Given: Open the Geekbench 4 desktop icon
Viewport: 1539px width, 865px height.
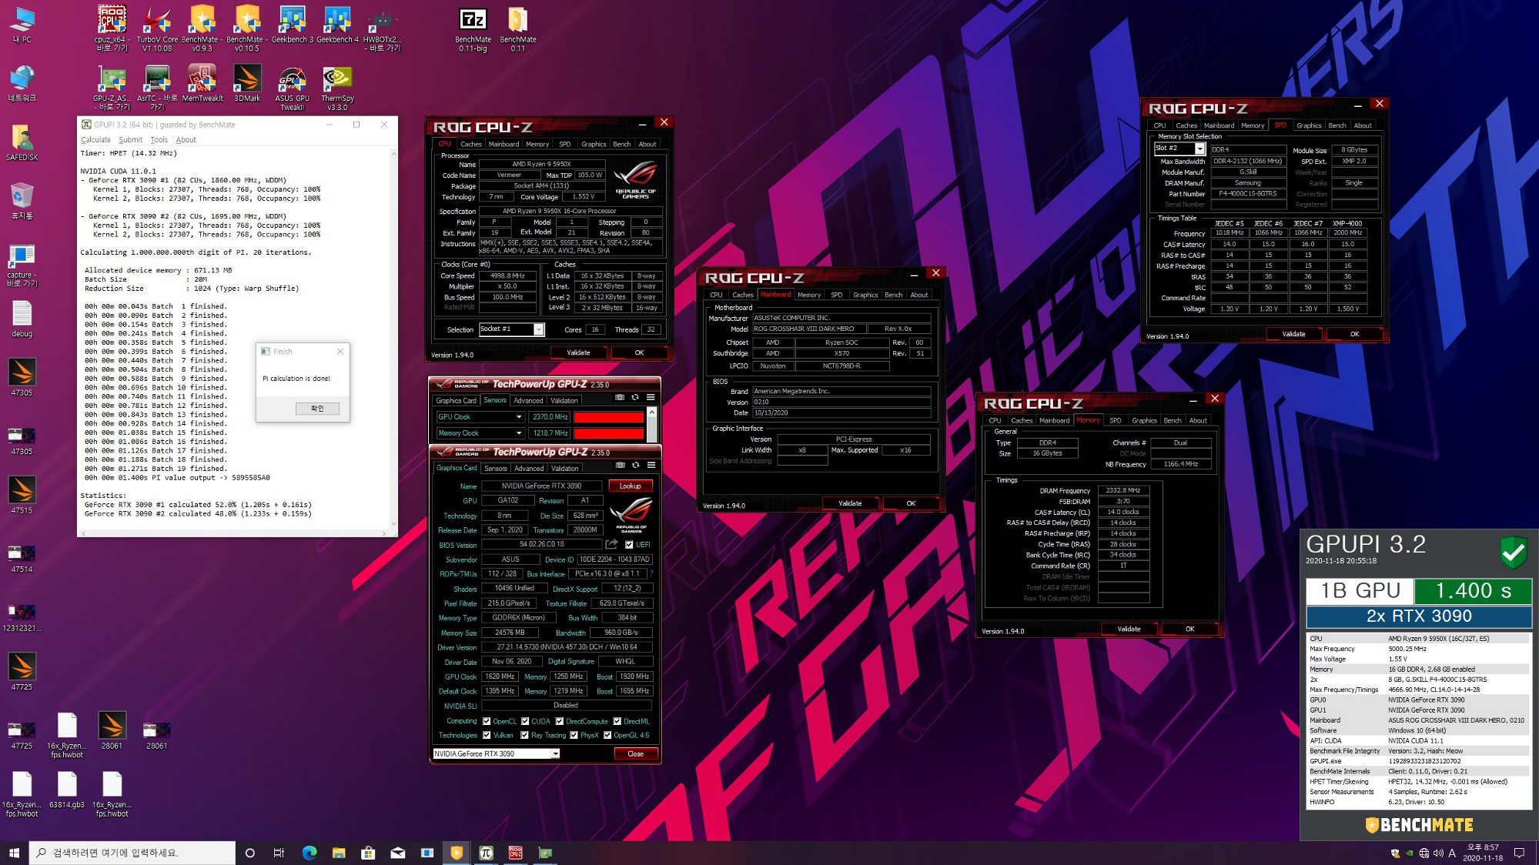Looking at the screenshot, I should 337,25.
